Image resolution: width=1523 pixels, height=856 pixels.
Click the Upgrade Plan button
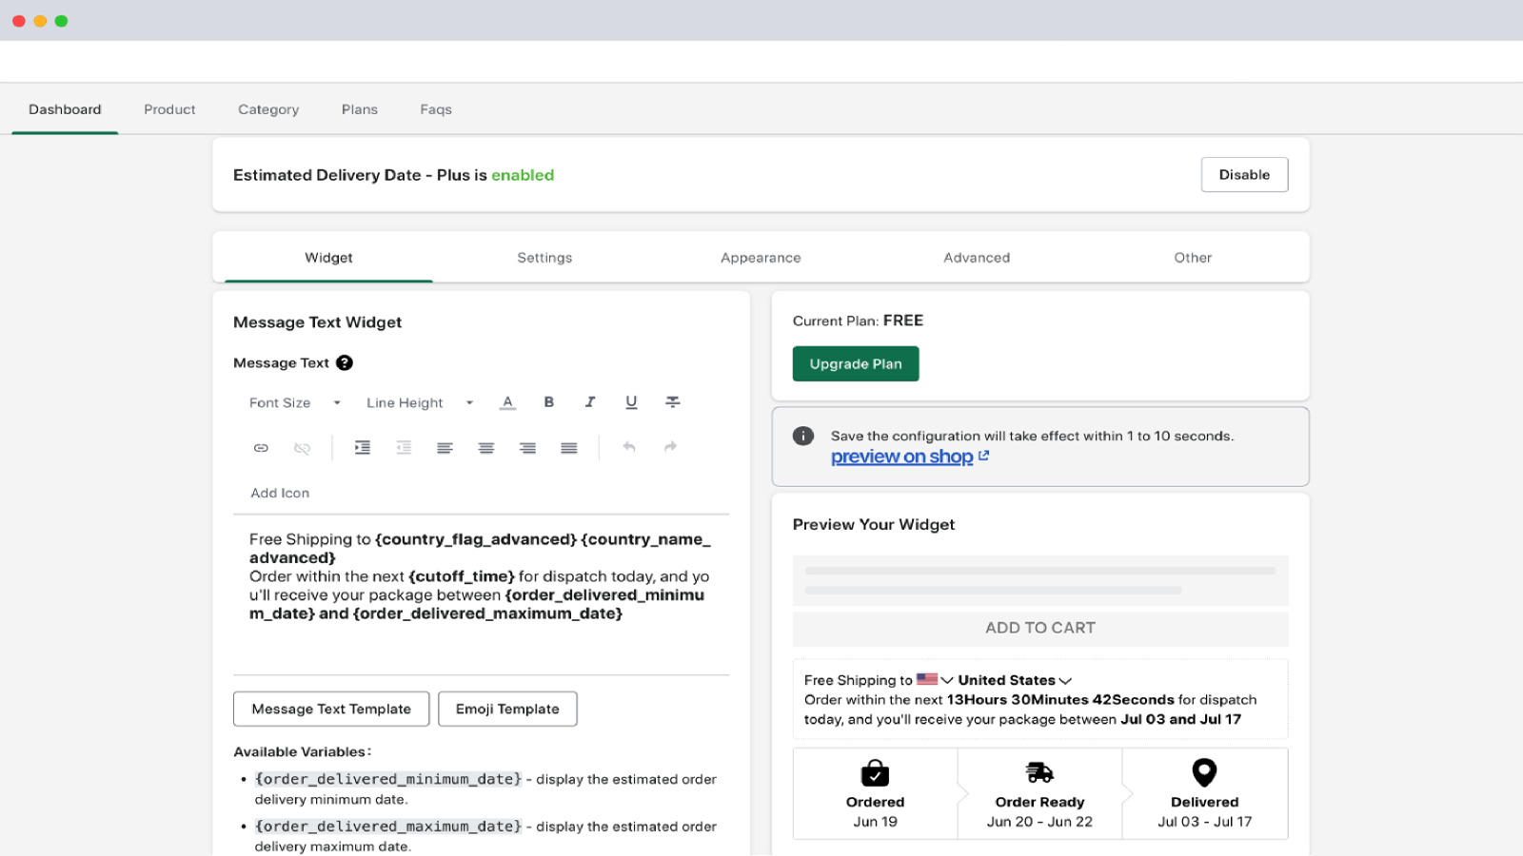tap(855, 364)
